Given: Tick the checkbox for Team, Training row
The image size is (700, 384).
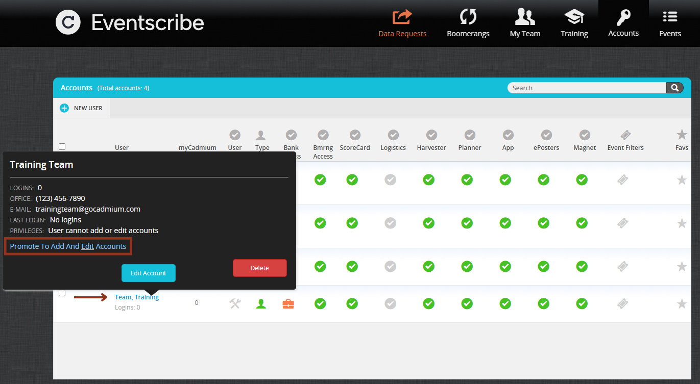Looking at the screenshot, I should 62,293.
